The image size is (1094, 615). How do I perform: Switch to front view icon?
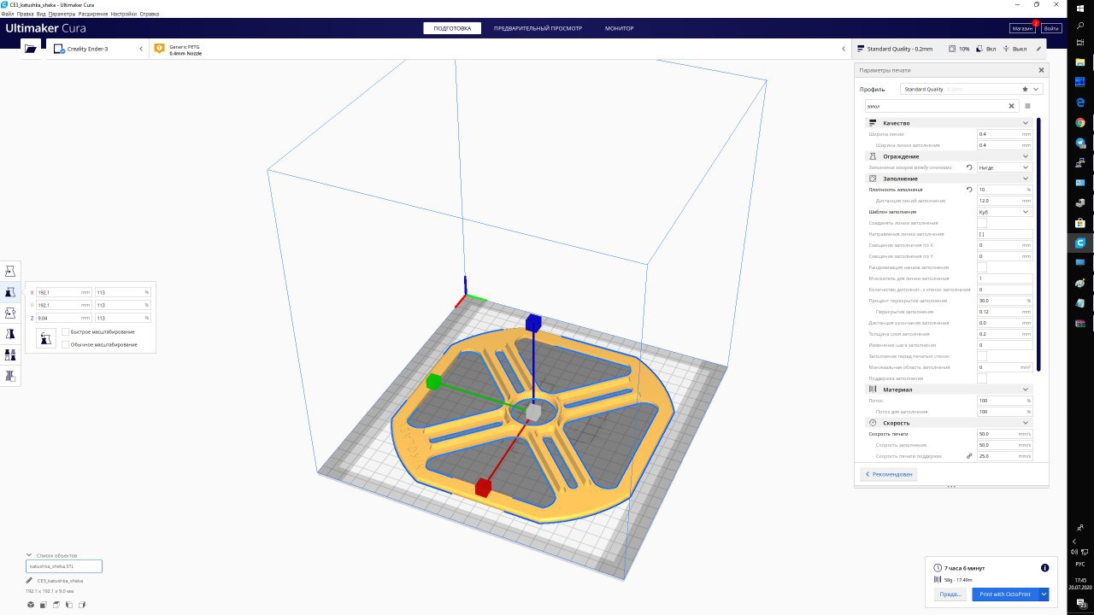[x=44, y=605]
